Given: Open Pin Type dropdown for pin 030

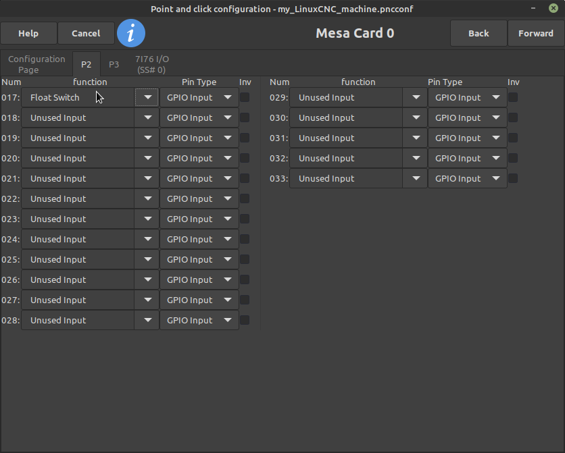Looking at the screenshot, I should pyautogui.click(x=468, y=117).
